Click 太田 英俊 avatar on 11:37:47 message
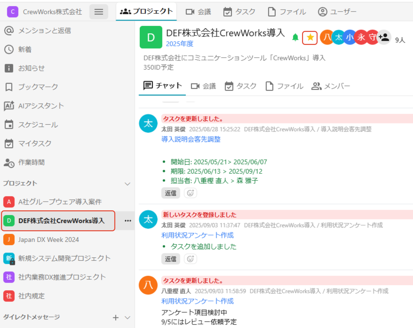413x328 pixels. (148, 220)
